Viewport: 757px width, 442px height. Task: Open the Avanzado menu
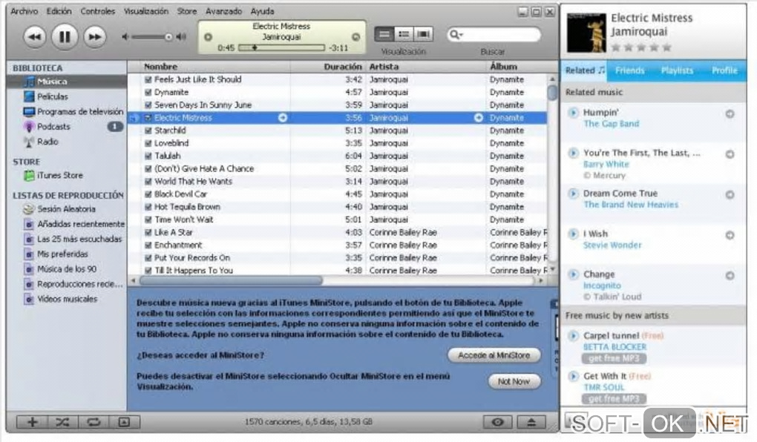(223, 10)
